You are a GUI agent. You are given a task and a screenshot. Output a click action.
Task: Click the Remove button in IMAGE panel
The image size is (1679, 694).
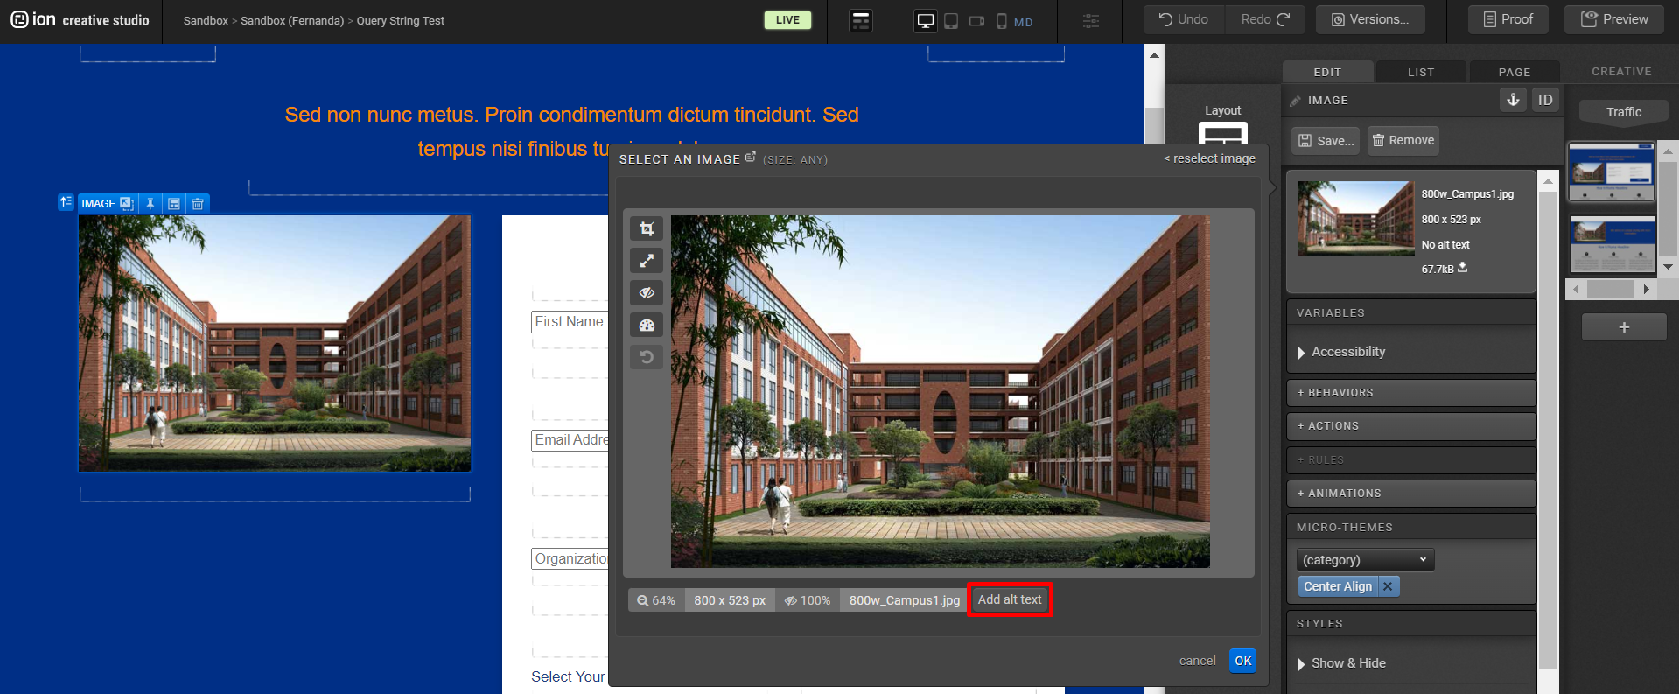(1403, 140)
